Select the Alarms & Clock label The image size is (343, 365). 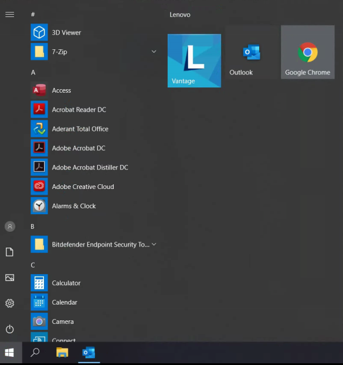pyautogui.click(x=74, y=206)
